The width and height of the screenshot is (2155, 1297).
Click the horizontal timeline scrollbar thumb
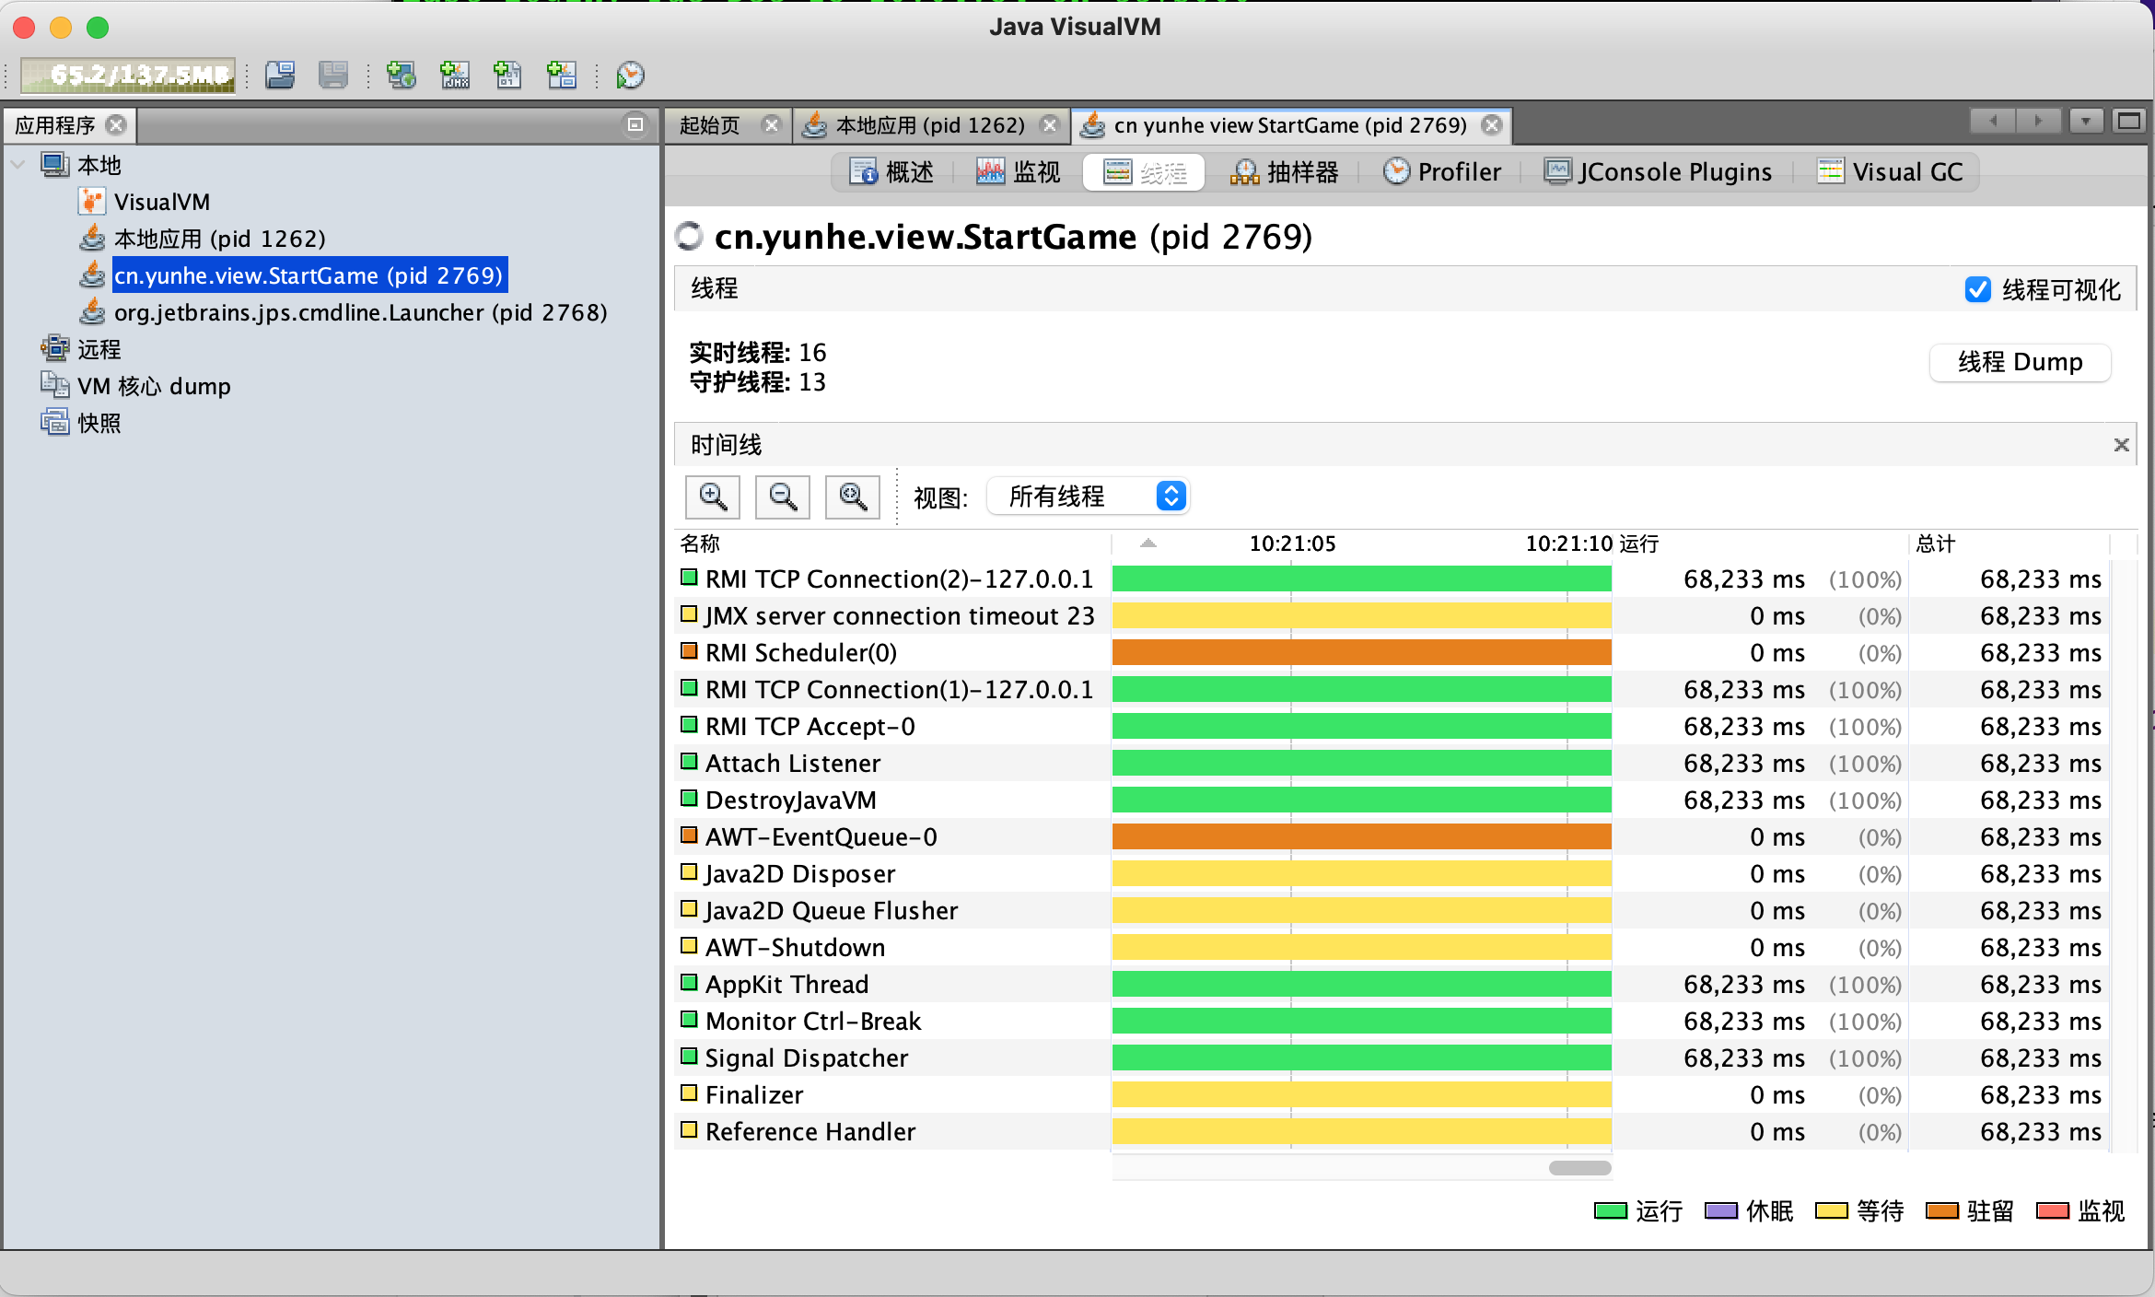coord(1579,1168)
